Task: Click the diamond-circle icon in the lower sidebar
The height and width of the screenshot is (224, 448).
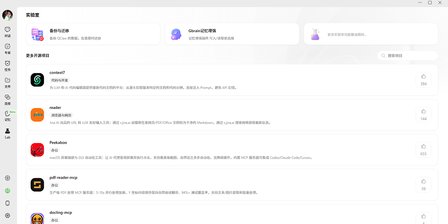Action: coord(7,178)
